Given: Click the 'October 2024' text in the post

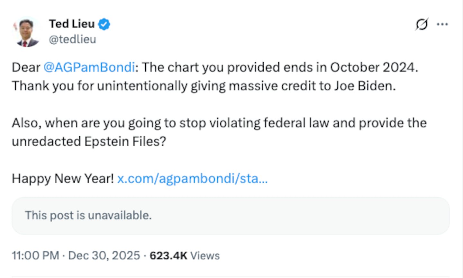Looking at the screenshot, I should pyautogui.click(x=374, y=67).
